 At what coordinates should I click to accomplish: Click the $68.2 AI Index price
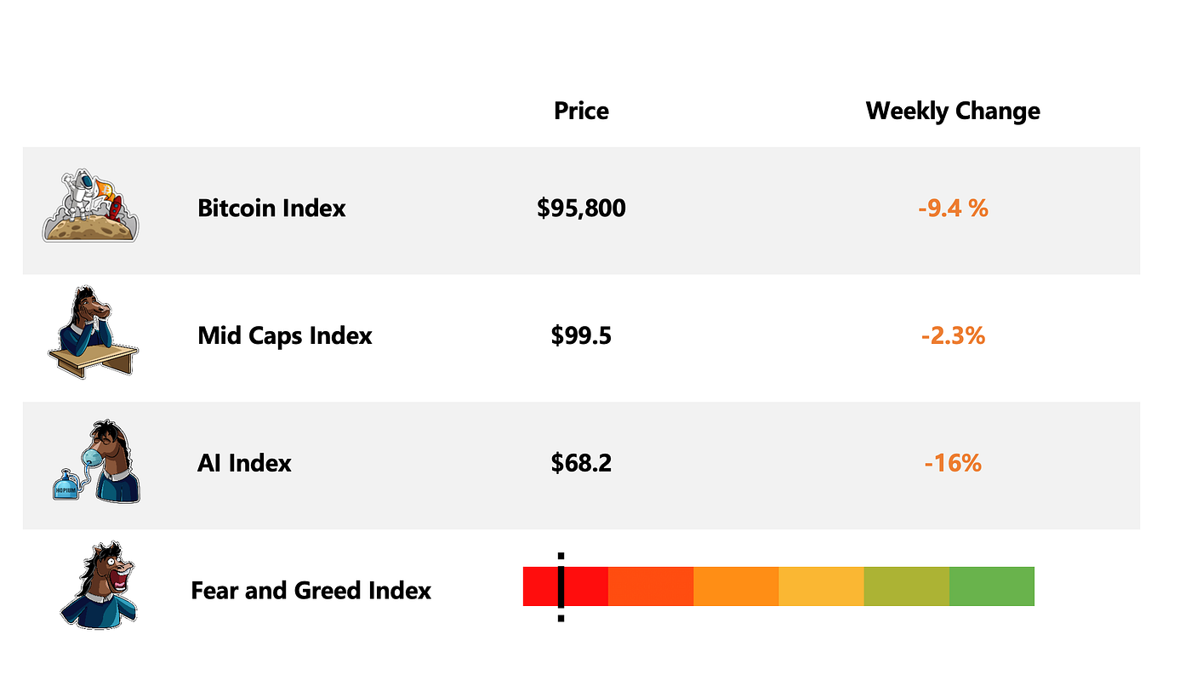point(581,463)
